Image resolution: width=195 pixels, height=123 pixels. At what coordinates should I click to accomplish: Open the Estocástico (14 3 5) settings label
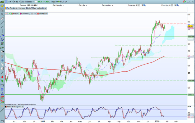(14, 107)
